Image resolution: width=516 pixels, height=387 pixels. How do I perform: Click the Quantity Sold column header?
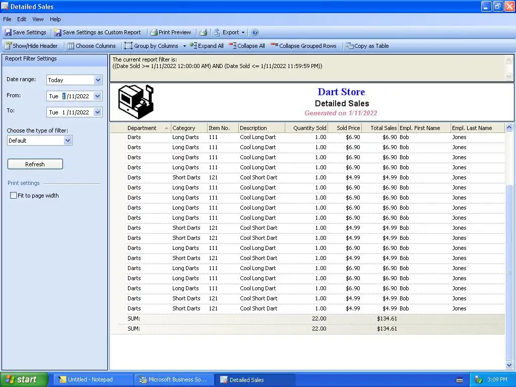pos(306,128)
